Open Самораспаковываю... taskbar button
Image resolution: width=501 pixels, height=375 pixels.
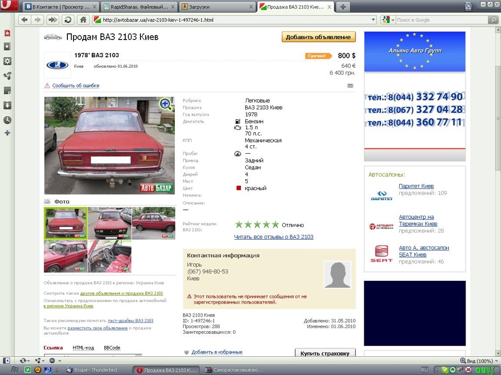234,370
